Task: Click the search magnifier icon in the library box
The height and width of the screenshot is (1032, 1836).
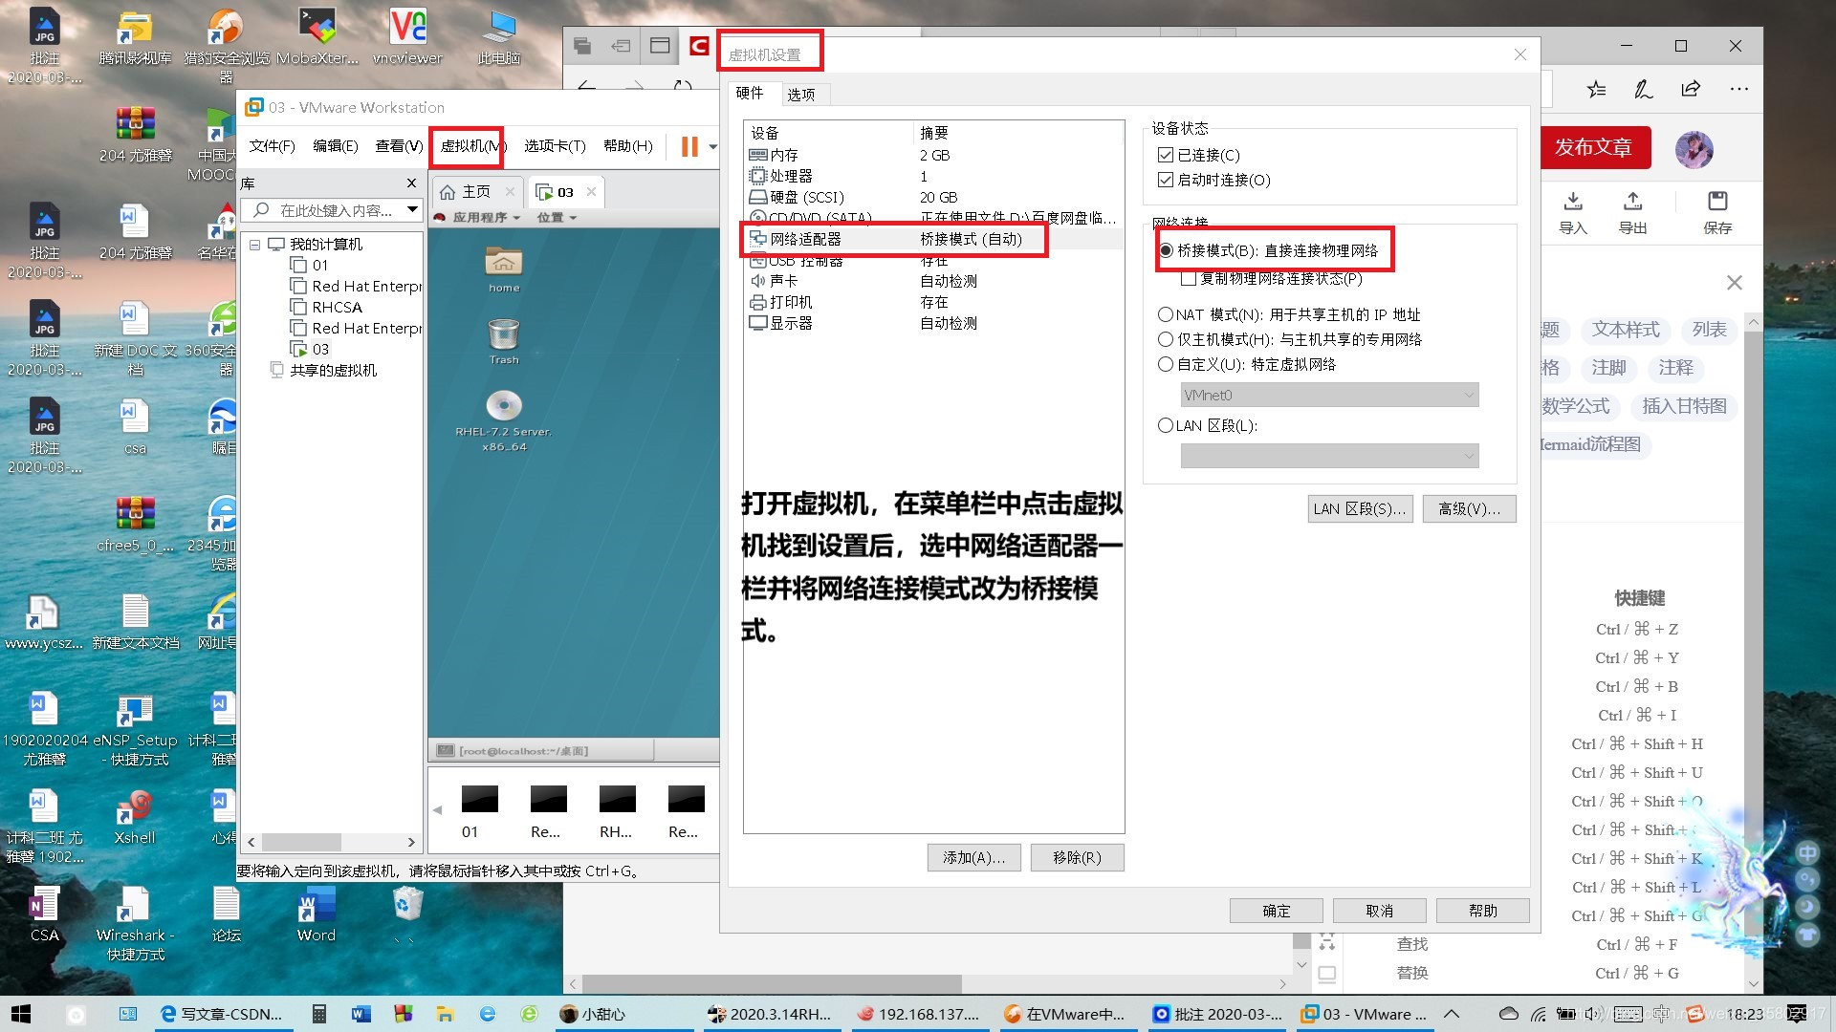Action: click(261, 210)
